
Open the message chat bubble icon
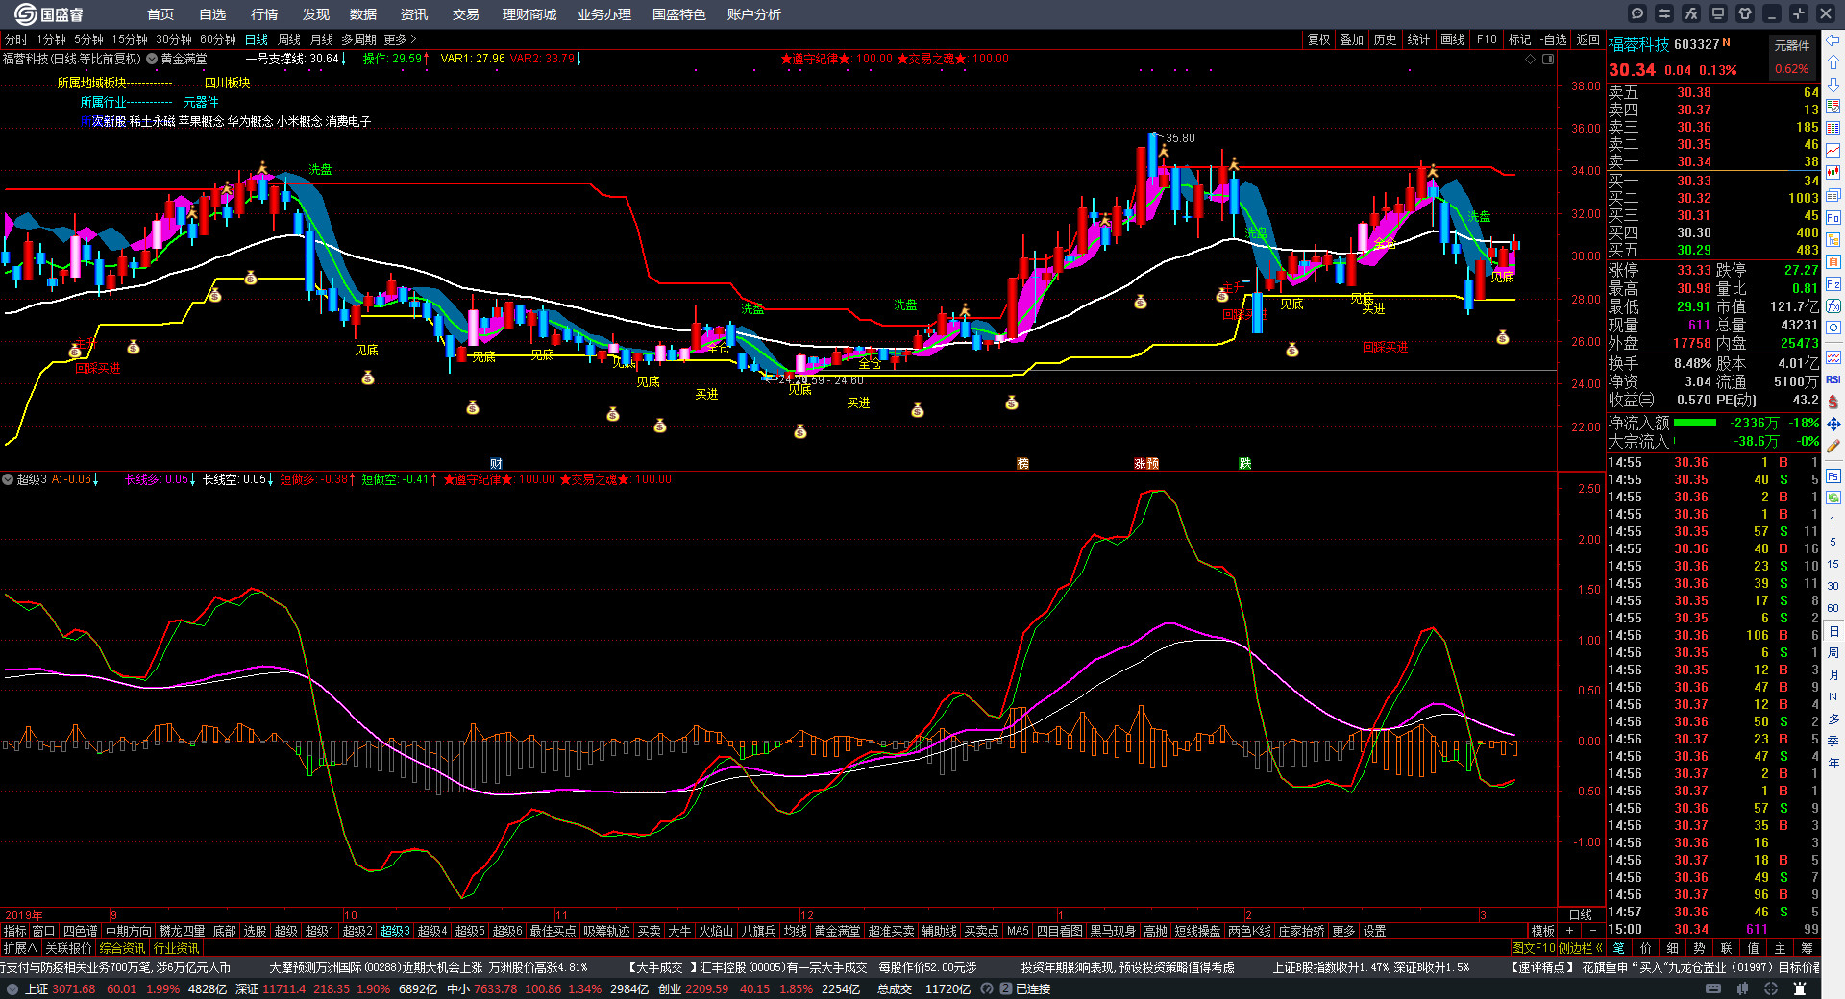[x=1637, y=13]
